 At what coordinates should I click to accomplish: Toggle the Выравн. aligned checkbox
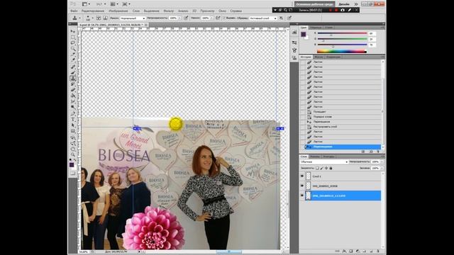pos(224,18)
